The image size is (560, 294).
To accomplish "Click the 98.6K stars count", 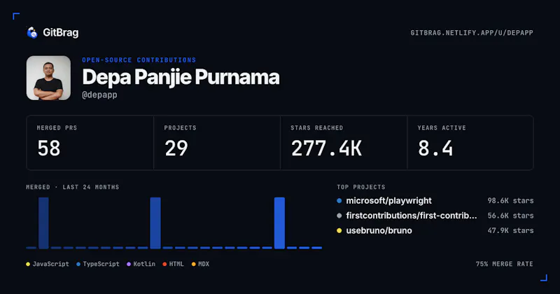I will [511, 201].
